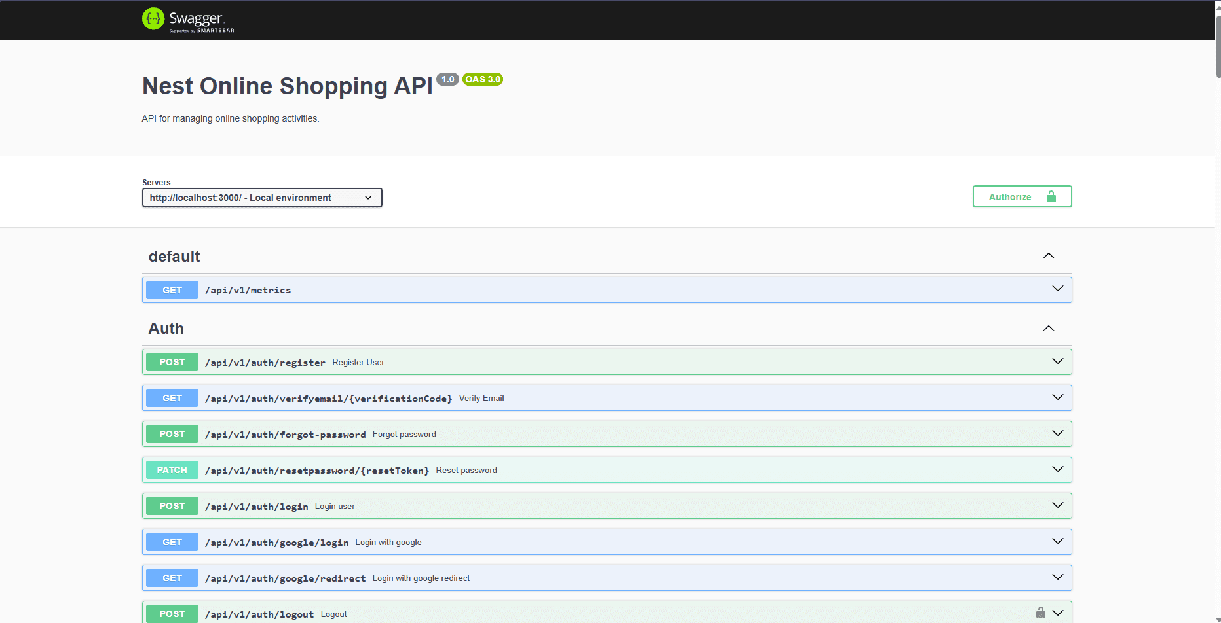Viewport: 1221px width, 623px height.
Task: Collapse the Auth section
Action: click(x=1048, y=328)
